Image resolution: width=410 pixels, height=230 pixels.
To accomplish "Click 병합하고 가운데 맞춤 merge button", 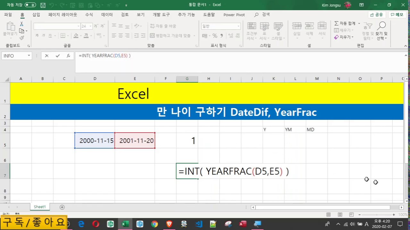I will (170, 36).
